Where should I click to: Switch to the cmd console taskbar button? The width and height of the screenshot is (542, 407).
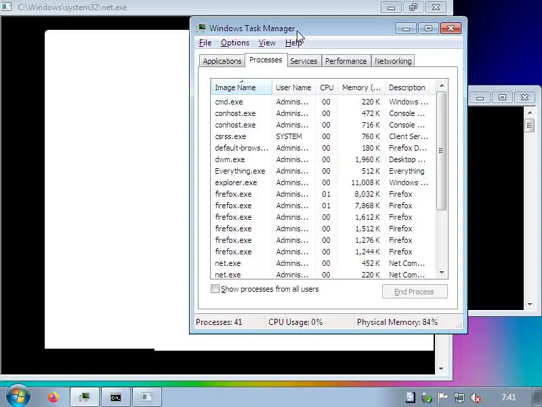(x=116, y=397)
